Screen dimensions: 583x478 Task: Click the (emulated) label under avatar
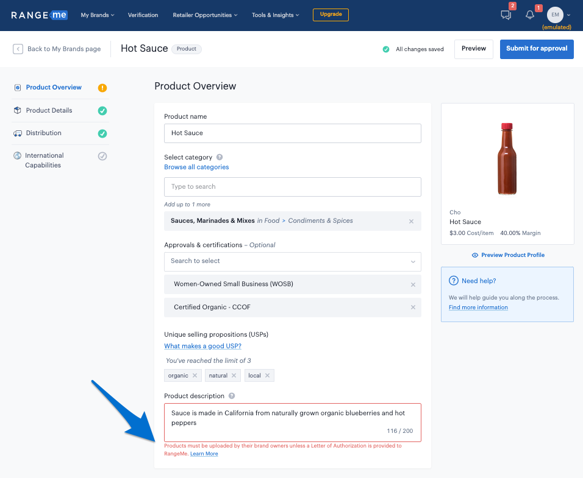point(557,27)
